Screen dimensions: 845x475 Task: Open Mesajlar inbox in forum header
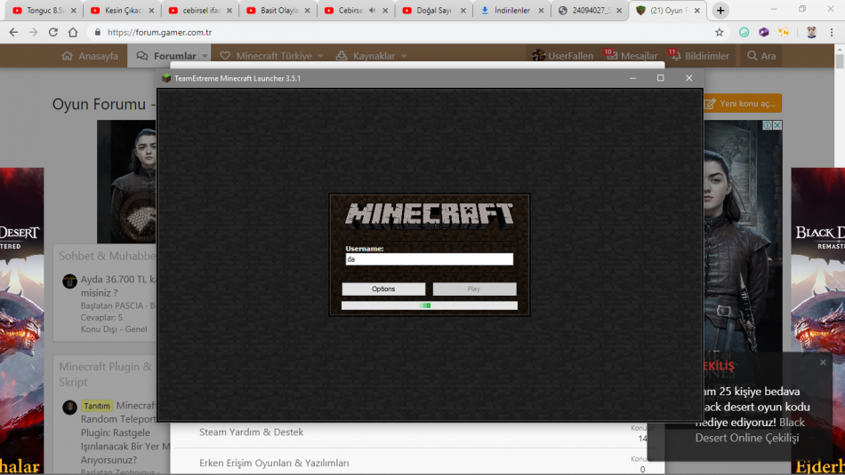point(632,56)
